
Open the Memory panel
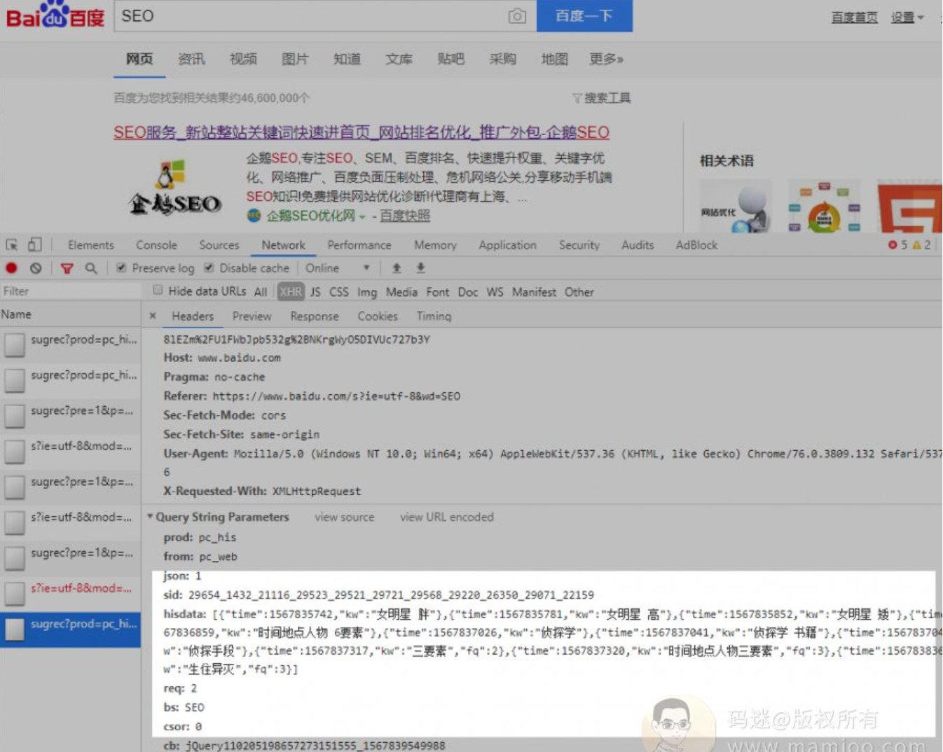[x=435, y=245]
